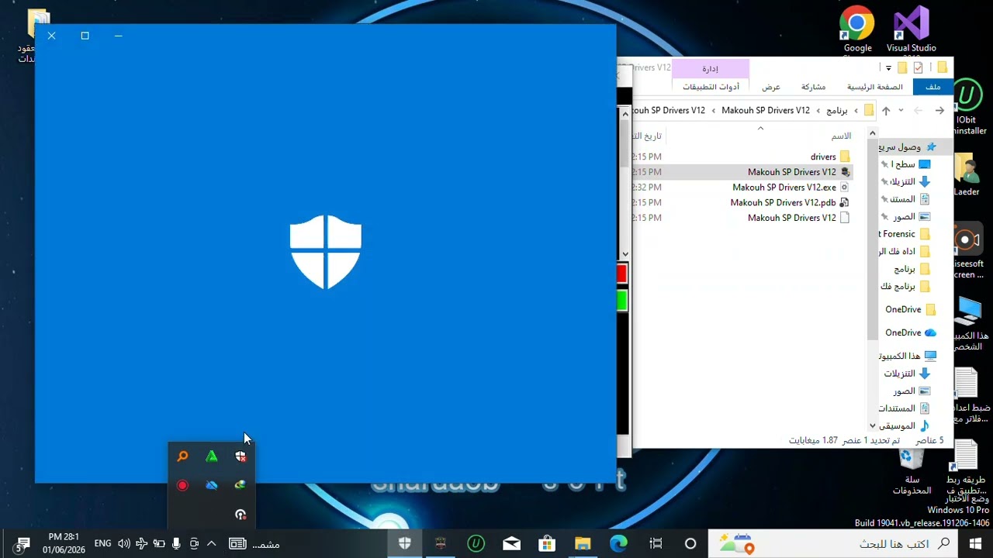The width and height of the screenshot is (993, 558).
Task: Open the أدوات التطبيقات ribbon tab
Action: (711, 87)
